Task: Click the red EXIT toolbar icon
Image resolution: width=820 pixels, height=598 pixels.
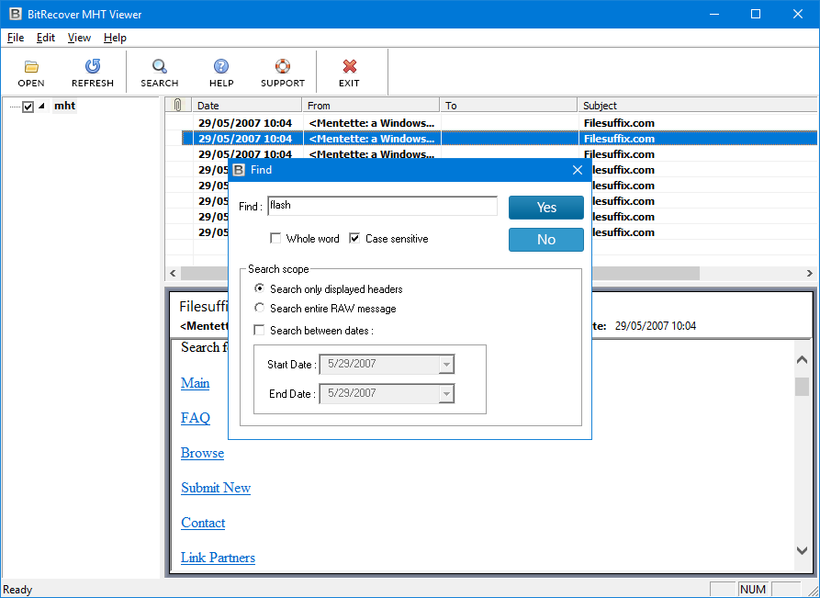Action: (x=349, y=66)
